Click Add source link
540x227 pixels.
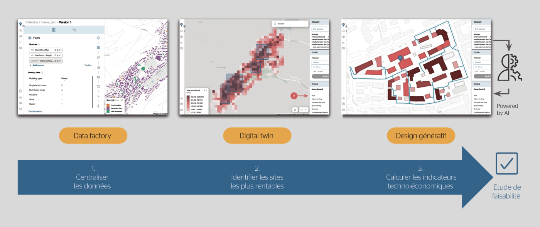point(37,66)
